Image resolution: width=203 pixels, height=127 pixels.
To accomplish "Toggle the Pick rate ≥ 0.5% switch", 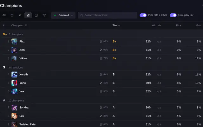I will [x=143, y=15].
